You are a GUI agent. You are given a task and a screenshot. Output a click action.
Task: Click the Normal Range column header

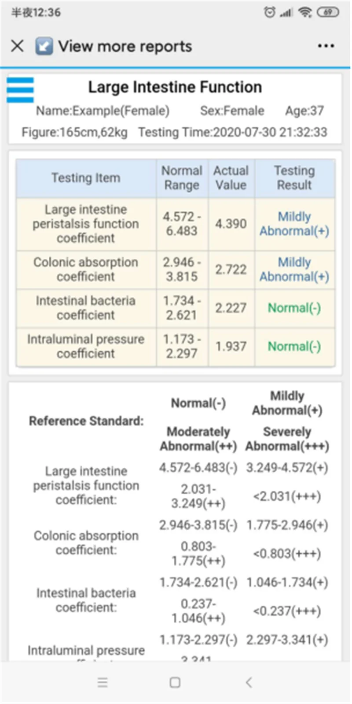(x=182, y=178)
